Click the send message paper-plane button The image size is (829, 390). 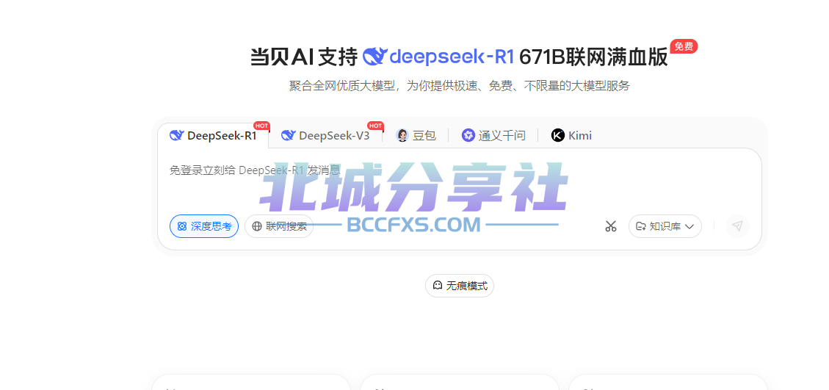click(x=737, y=226)
